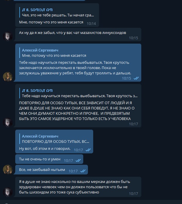182x204 pixels.
Task: Click the stylized 'R. SATEN' name in the top quote
Action: (38, 10)
